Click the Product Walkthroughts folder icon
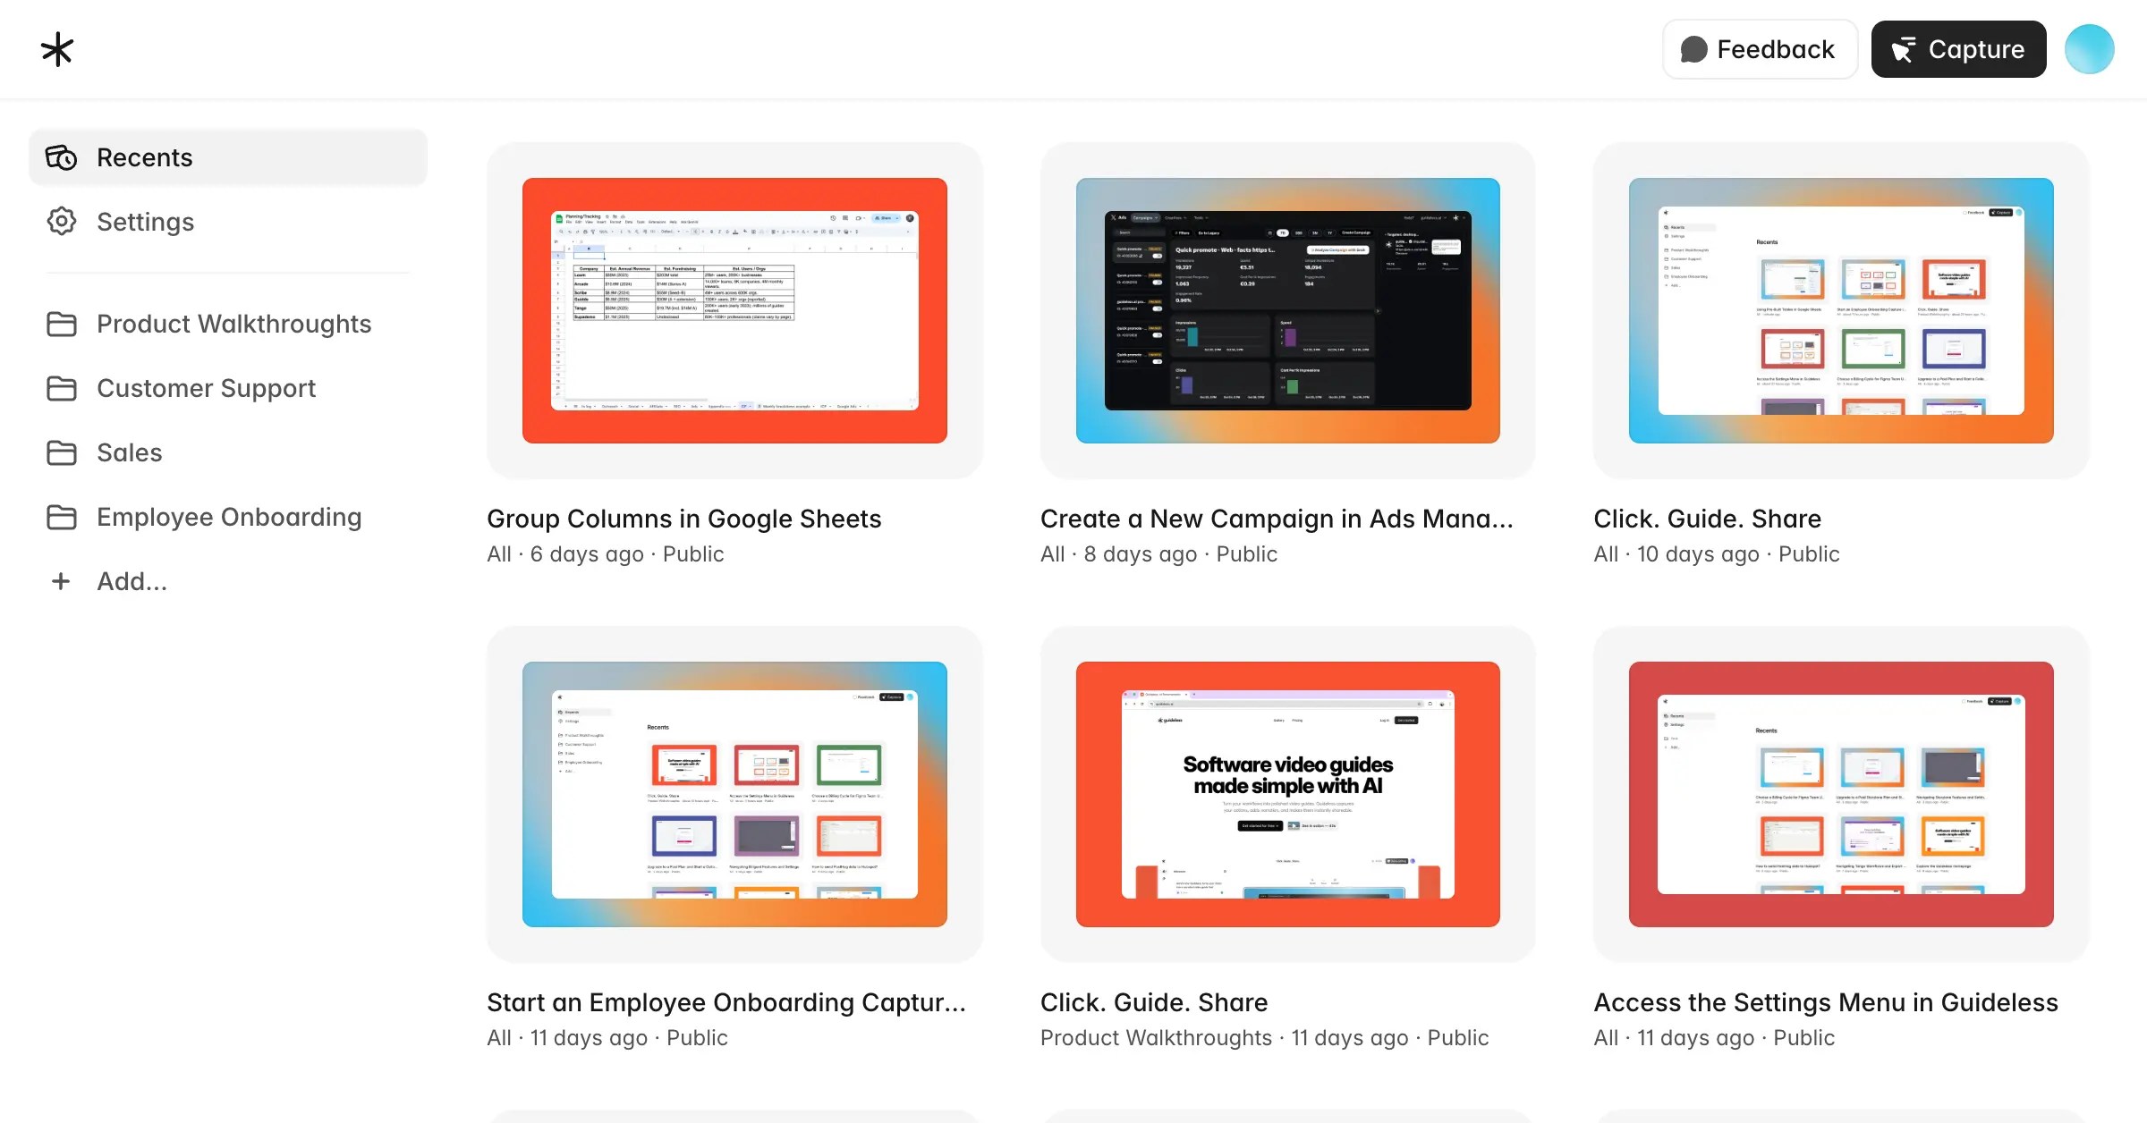 tap(62, 324)
